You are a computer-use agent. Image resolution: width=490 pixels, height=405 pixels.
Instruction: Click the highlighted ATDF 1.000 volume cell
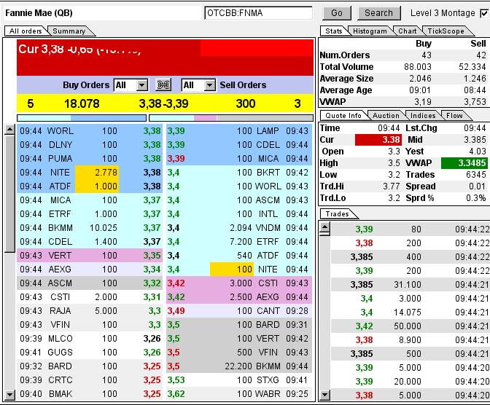click(x=97, y=186)
